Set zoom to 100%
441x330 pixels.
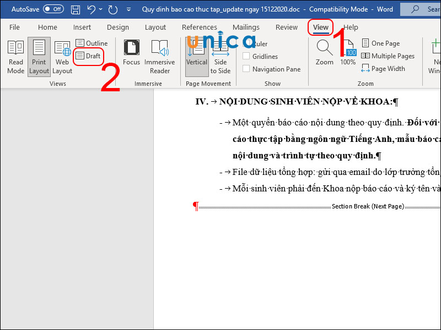(348, 53)
